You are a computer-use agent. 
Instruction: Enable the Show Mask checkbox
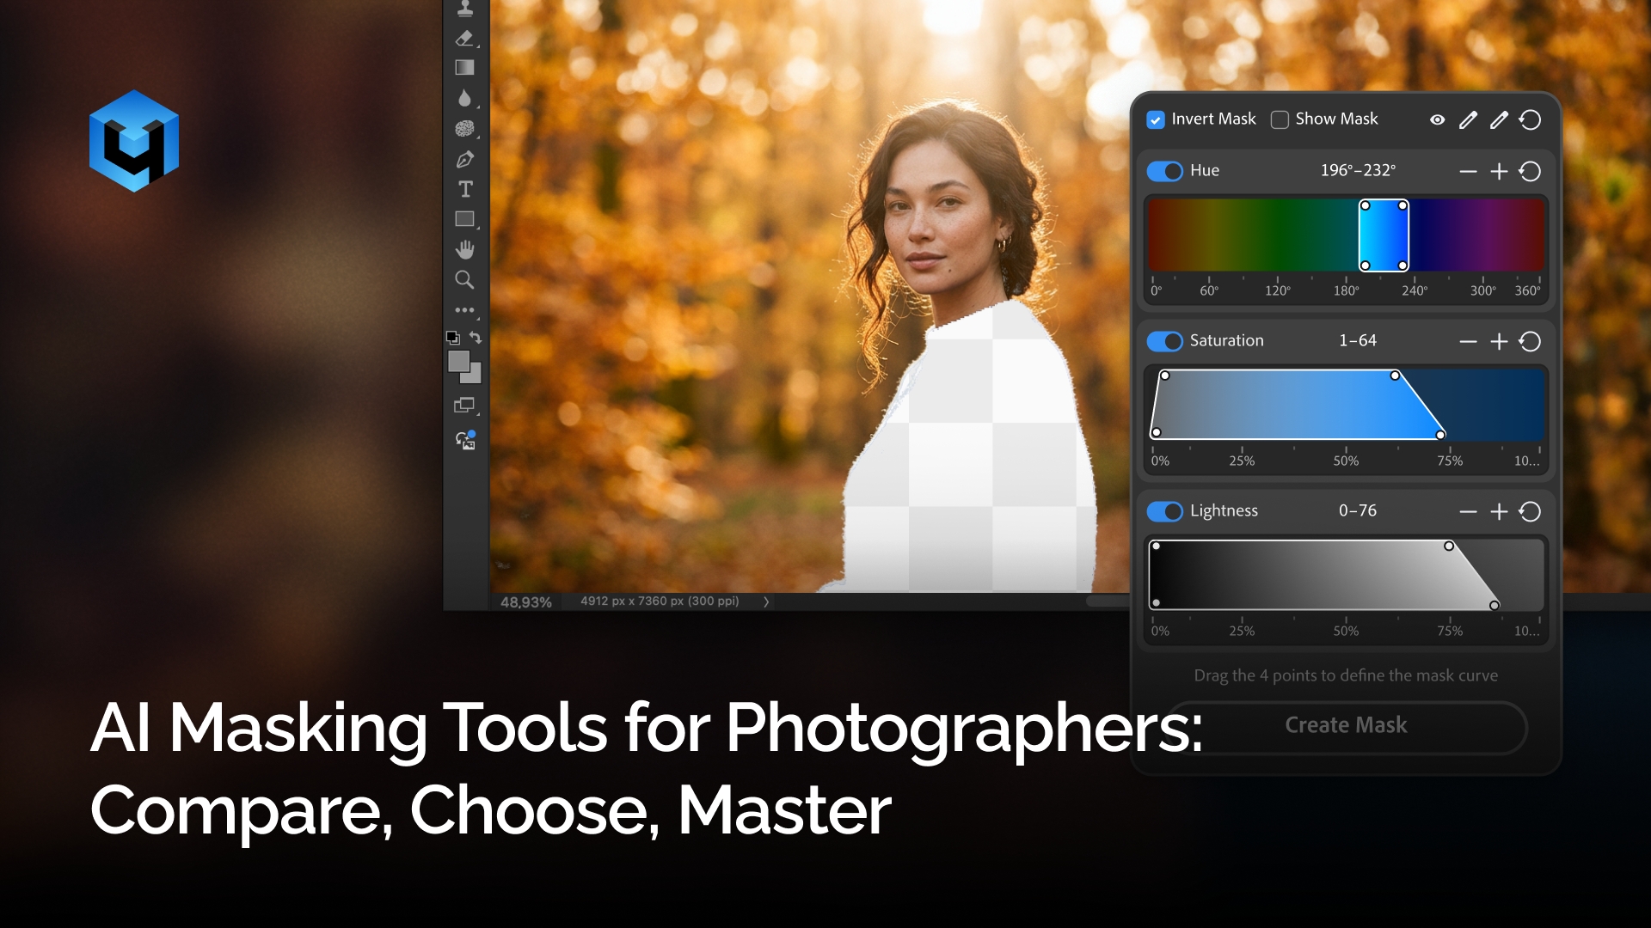tap(1280, 119)
